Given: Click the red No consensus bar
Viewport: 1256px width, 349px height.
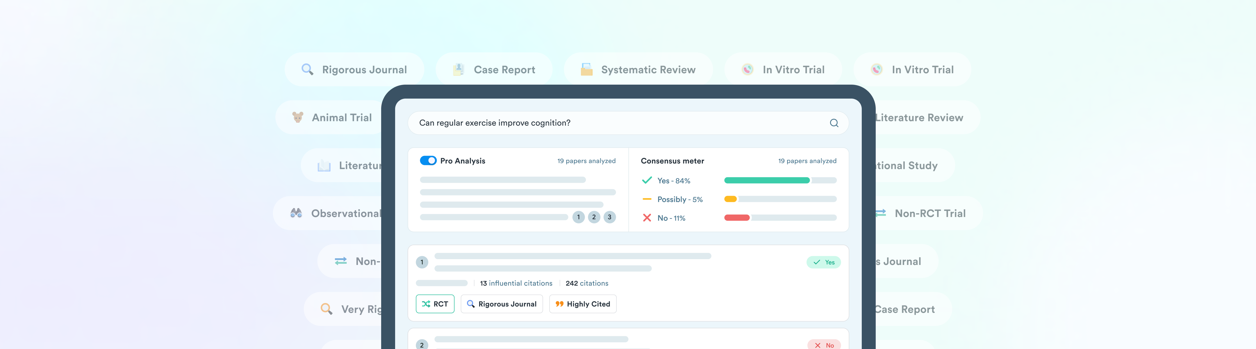Looking at the screenshot, I should (x=737, y=218).
